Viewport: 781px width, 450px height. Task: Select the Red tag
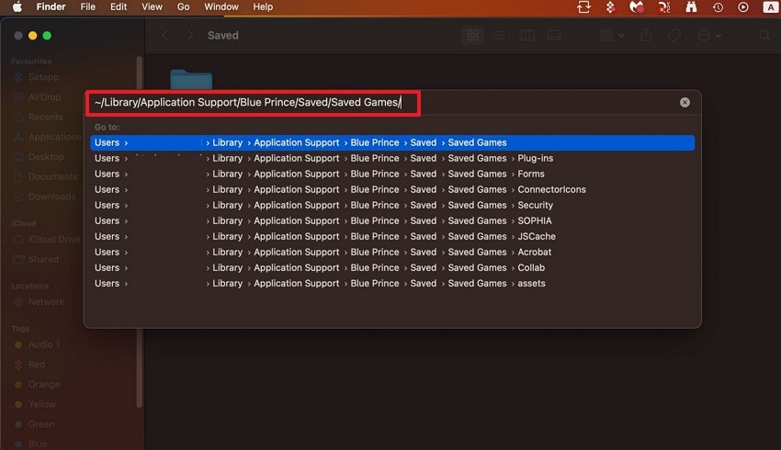click(x=36, y=365)
